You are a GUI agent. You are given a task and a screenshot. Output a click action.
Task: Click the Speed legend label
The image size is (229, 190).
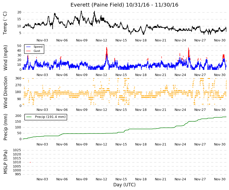38,47
